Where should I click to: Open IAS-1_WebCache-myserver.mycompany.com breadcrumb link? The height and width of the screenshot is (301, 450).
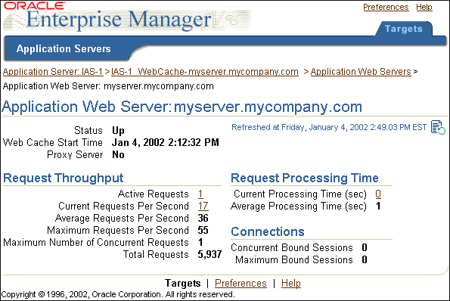coord(205,71)
